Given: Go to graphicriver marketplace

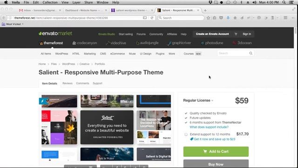Looking at the screenshot, I should [x=179, y=43].
